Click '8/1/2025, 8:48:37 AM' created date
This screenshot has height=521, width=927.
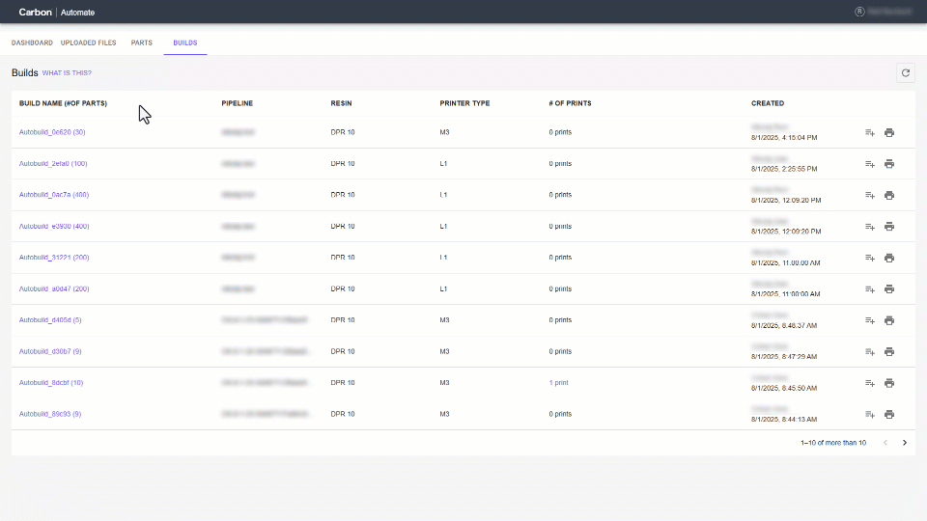(784, 325)
